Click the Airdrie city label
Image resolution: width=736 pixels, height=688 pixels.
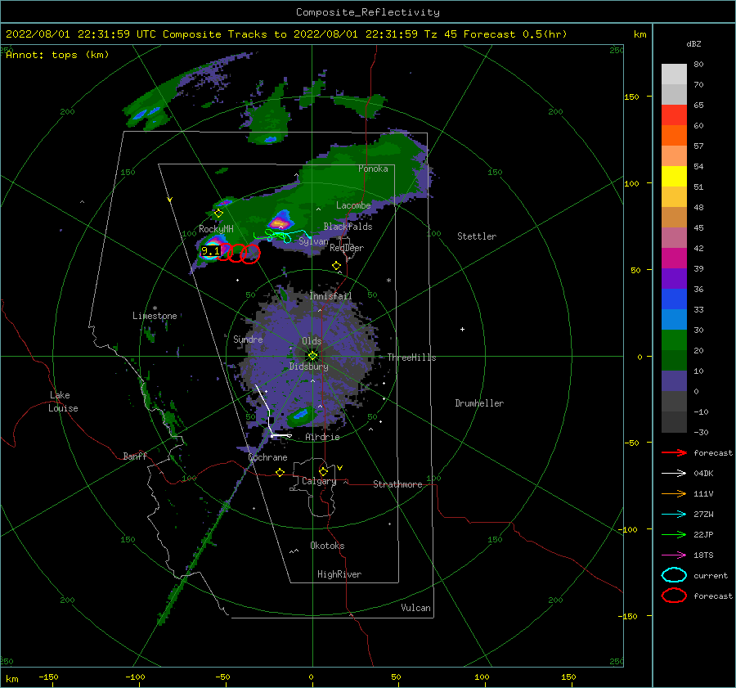(x=322, y=437)
